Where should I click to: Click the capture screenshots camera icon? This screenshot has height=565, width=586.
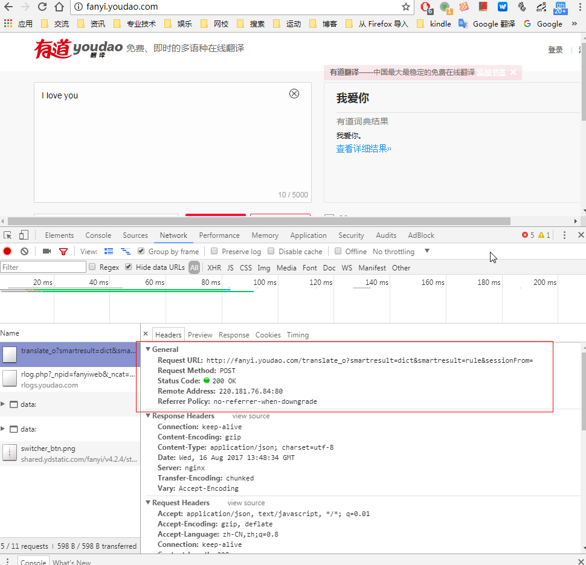tap(47, 252)
